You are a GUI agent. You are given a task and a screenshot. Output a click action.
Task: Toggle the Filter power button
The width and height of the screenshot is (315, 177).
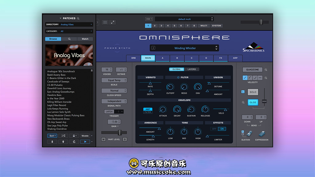[178, 77]
